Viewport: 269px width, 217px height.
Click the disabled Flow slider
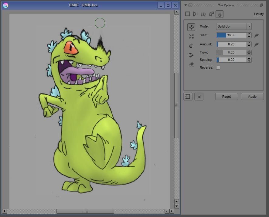click(231, 52)
